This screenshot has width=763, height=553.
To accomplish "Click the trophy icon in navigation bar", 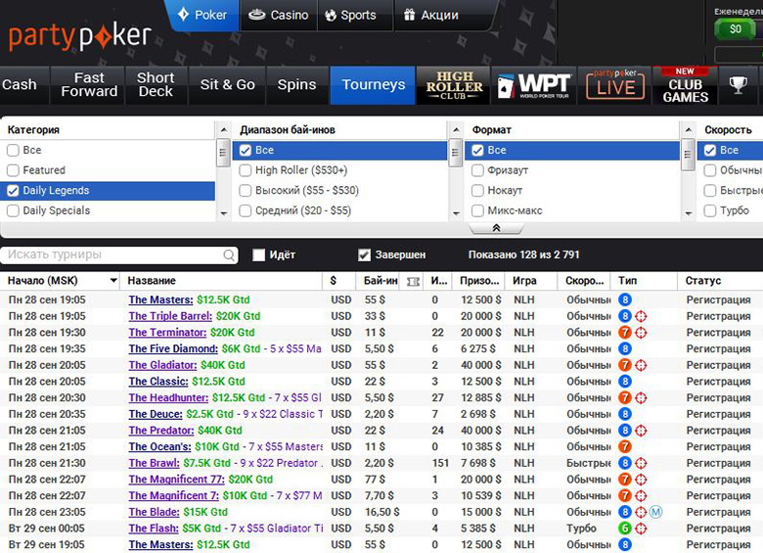I will coord(740,85).
